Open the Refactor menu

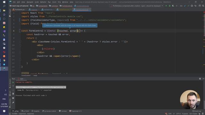click(43, 2)
